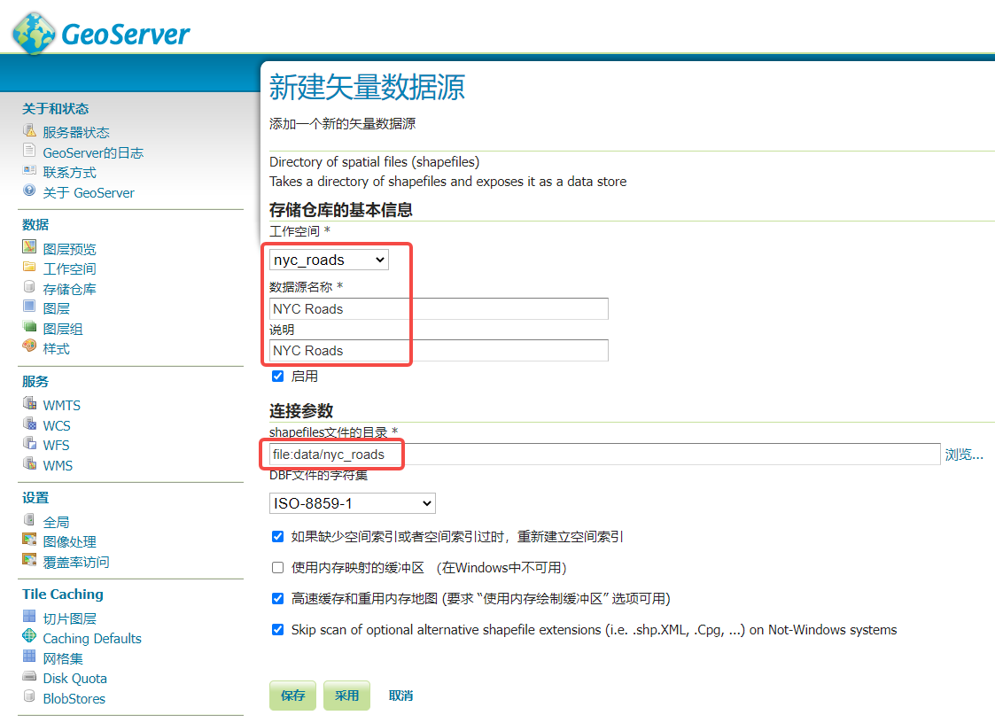Screen dimensions: 995x723
Task: Click the GeoServer globe logo
Action: click(34, 34)
